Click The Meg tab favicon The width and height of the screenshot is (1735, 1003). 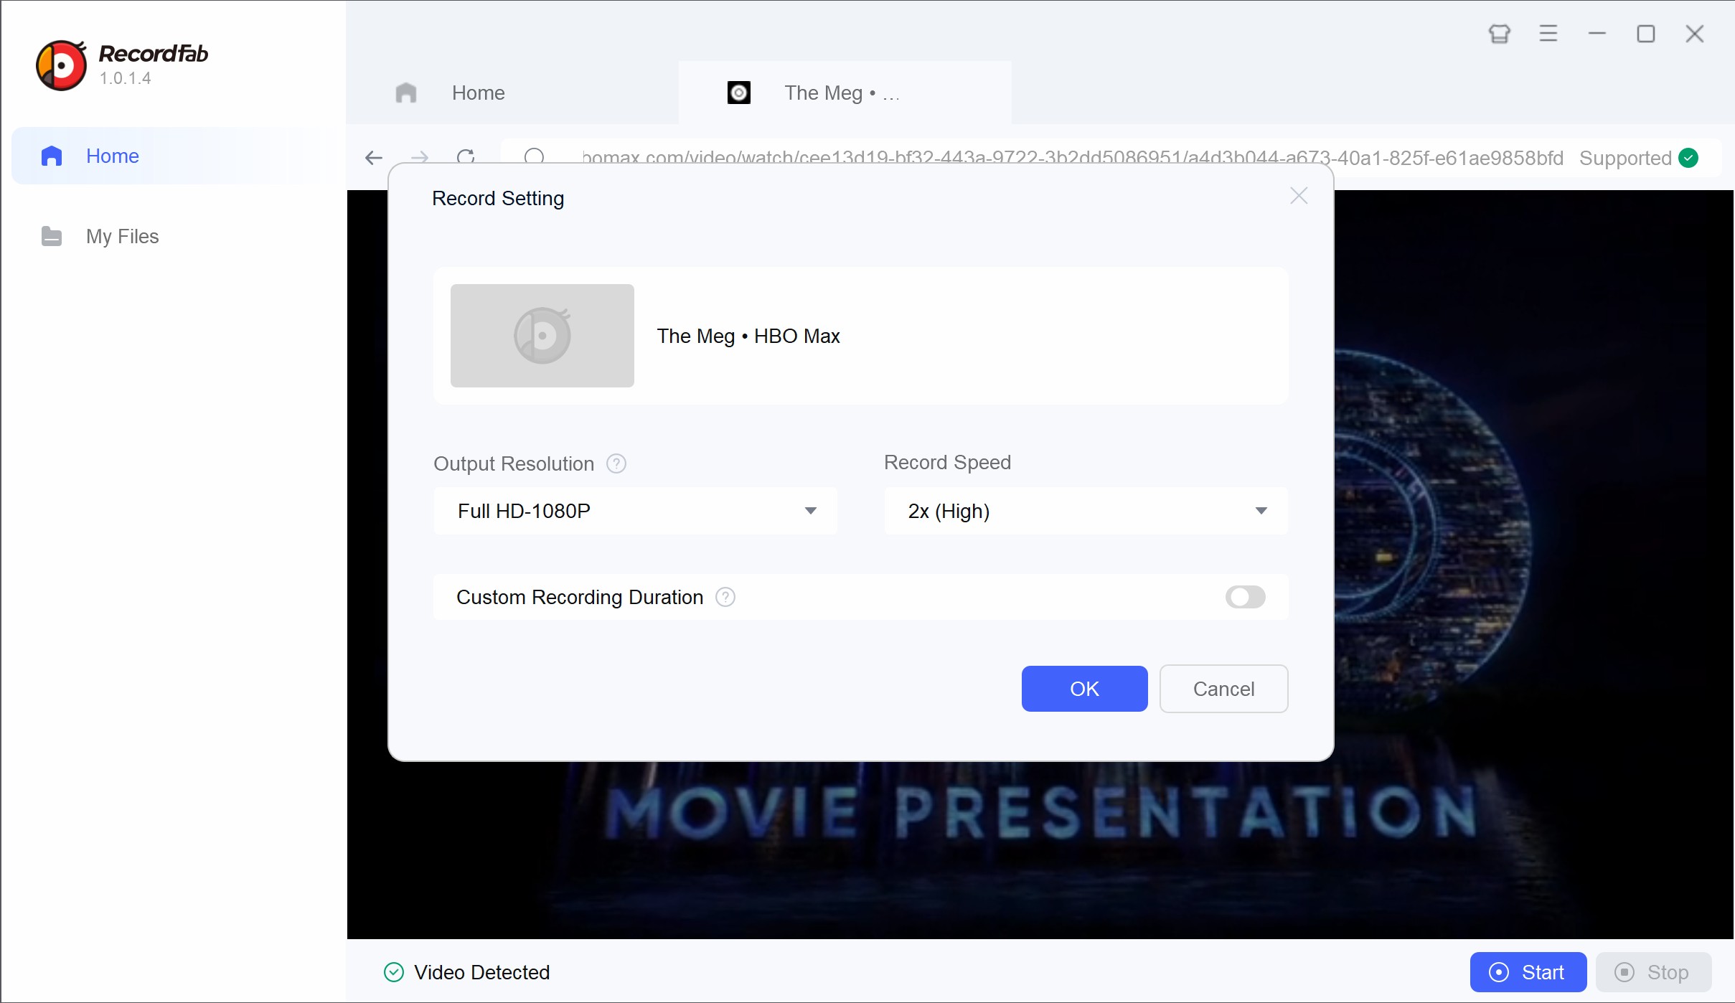pyautogui.click(x=739, y=93)
